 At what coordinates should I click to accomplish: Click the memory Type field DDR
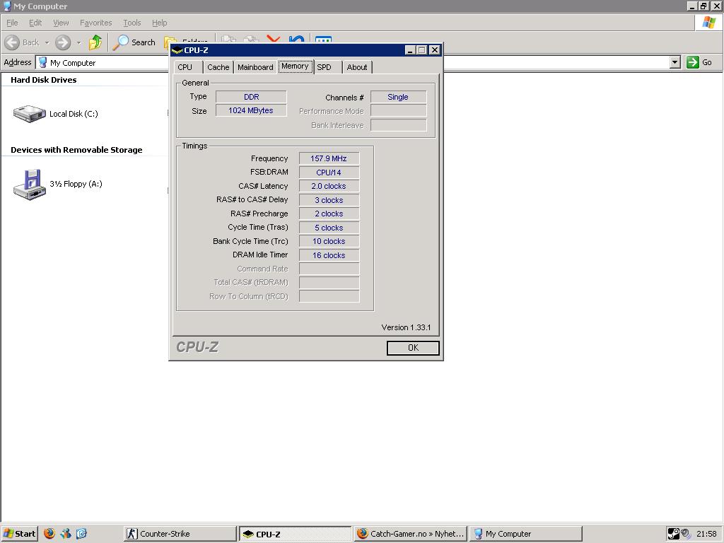[x=251, y=97]
